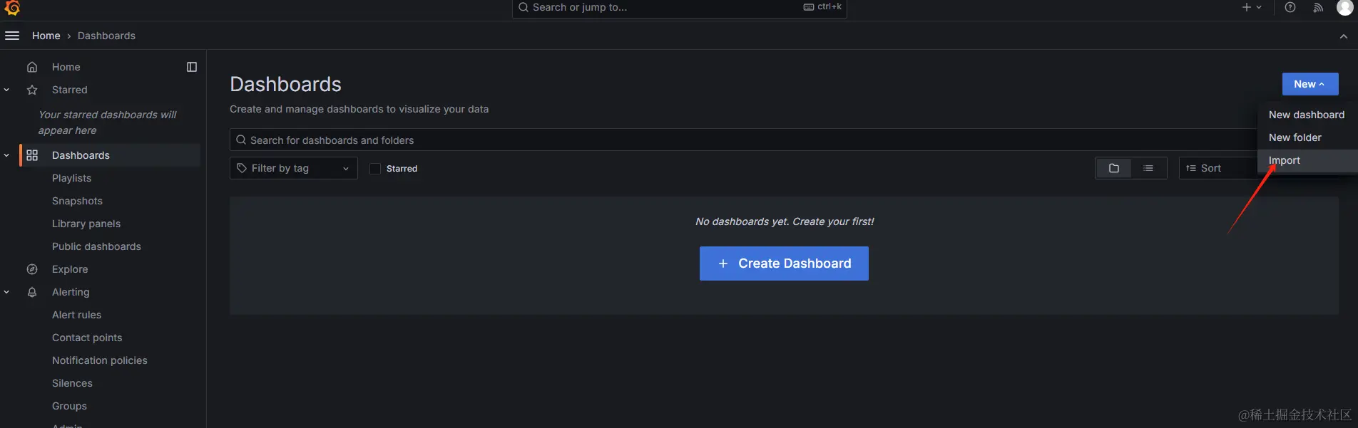
Task: Open Silences in sidebar
Action: point(72,383)
